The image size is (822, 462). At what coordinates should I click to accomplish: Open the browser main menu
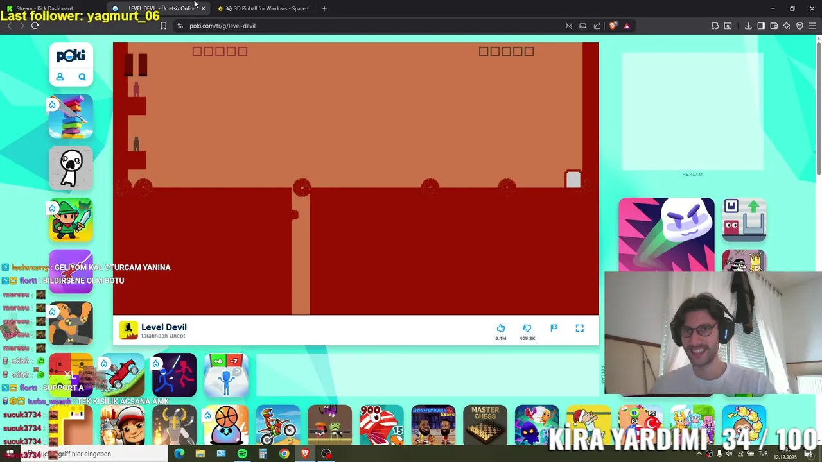813,26
